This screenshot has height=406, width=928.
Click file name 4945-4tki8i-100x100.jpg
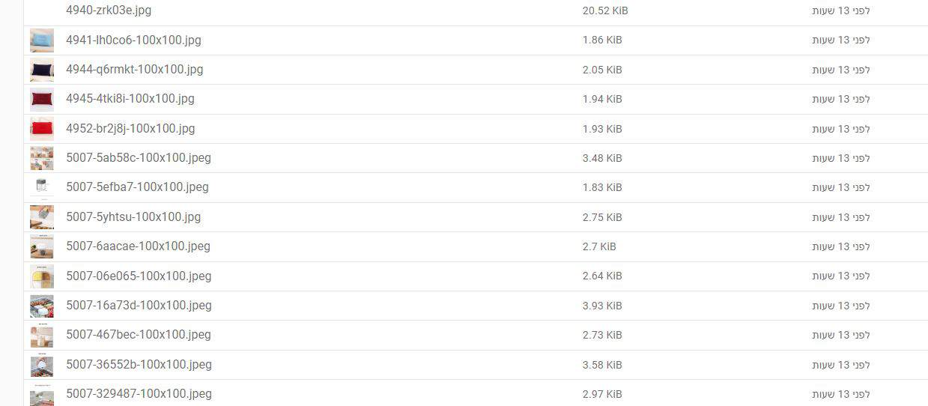pos(130,98)
